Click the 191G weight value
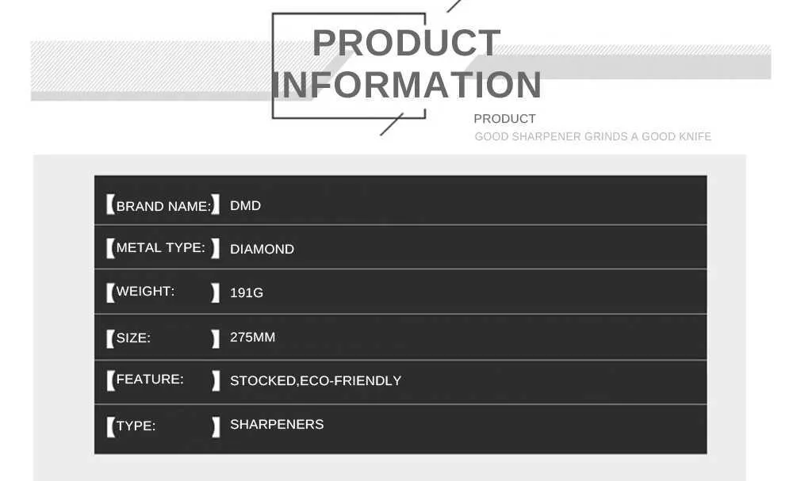 [247, 292]
